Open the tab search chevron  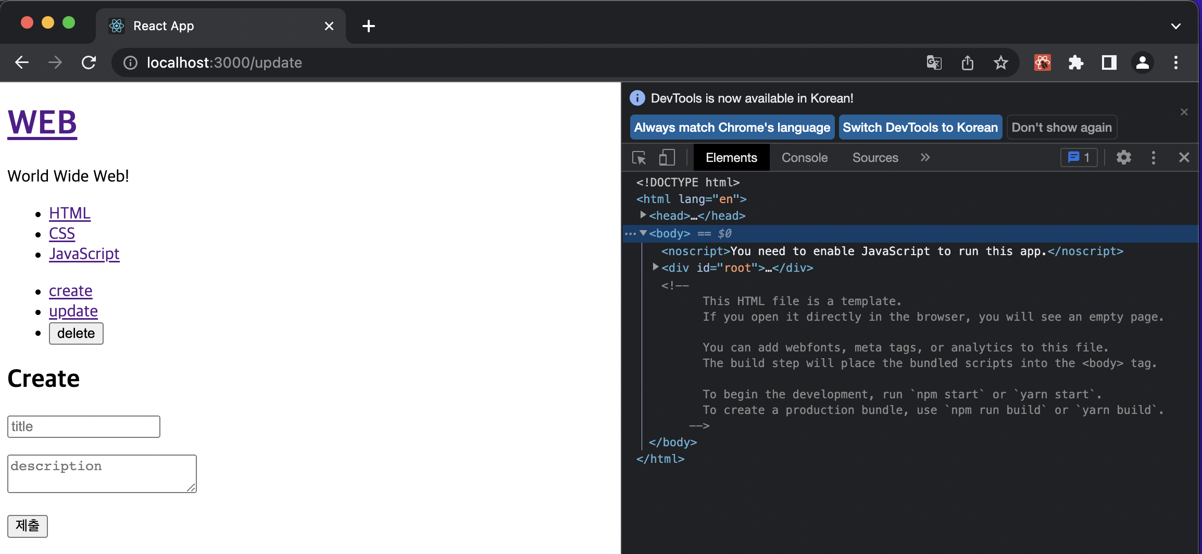(1176, 26)
